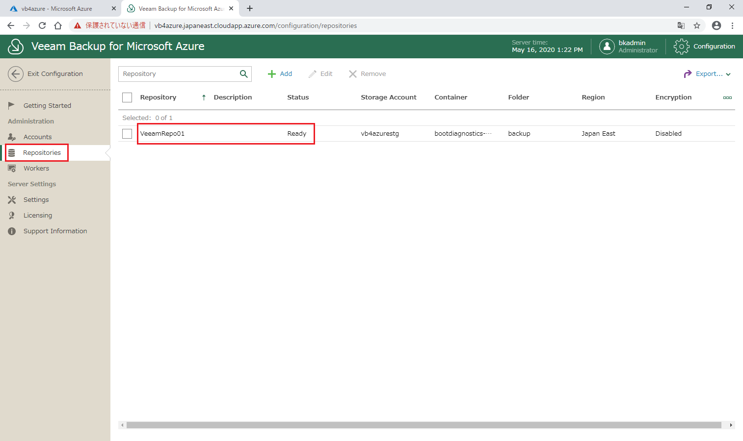Click the bkadmin user avatar icon
The image size is (743, 441).
607,47
